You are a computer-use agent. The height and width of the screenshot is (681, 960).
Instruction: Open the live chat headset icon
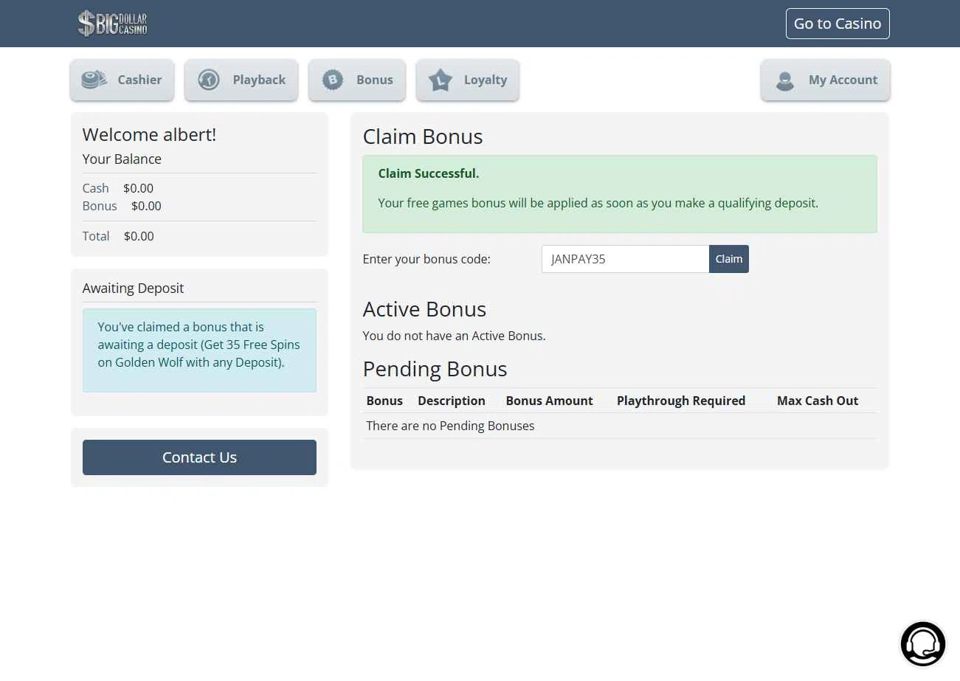point(922,643)
